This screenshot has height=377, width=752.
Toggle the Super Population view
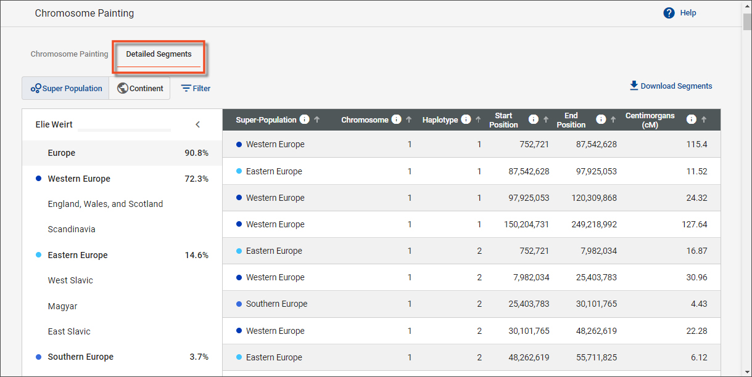click(x=66, y=88)
